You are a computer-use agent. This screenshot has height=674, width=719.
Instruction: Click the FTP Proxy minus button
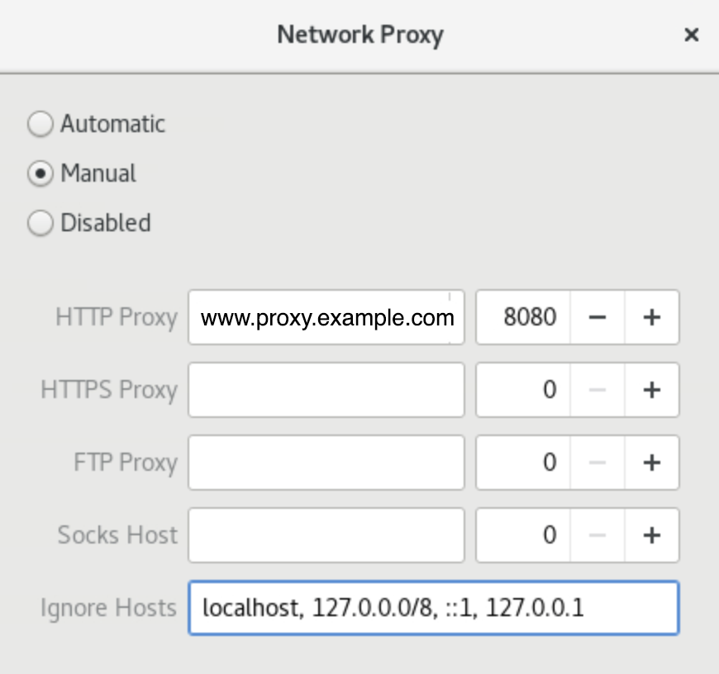[598, 463]
